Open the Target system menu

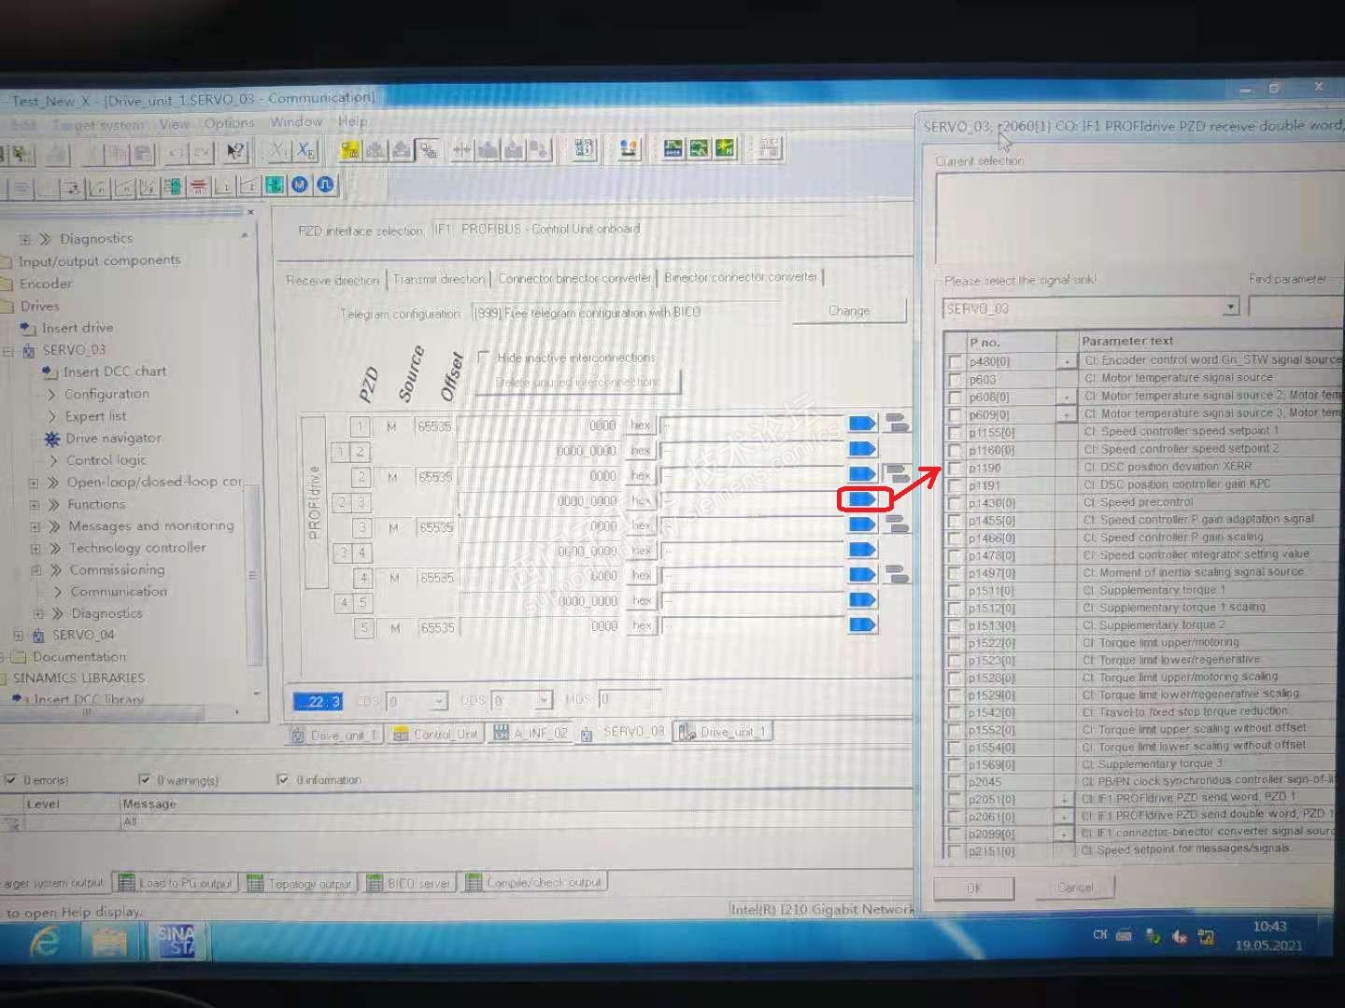click(98, 125)
